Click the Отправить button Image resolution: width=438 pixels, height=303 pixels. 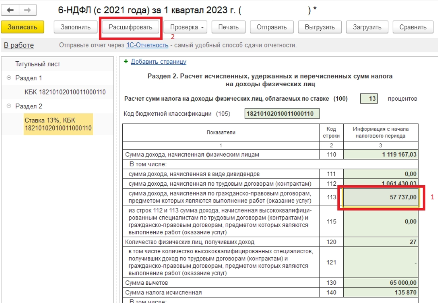(271, 27)
